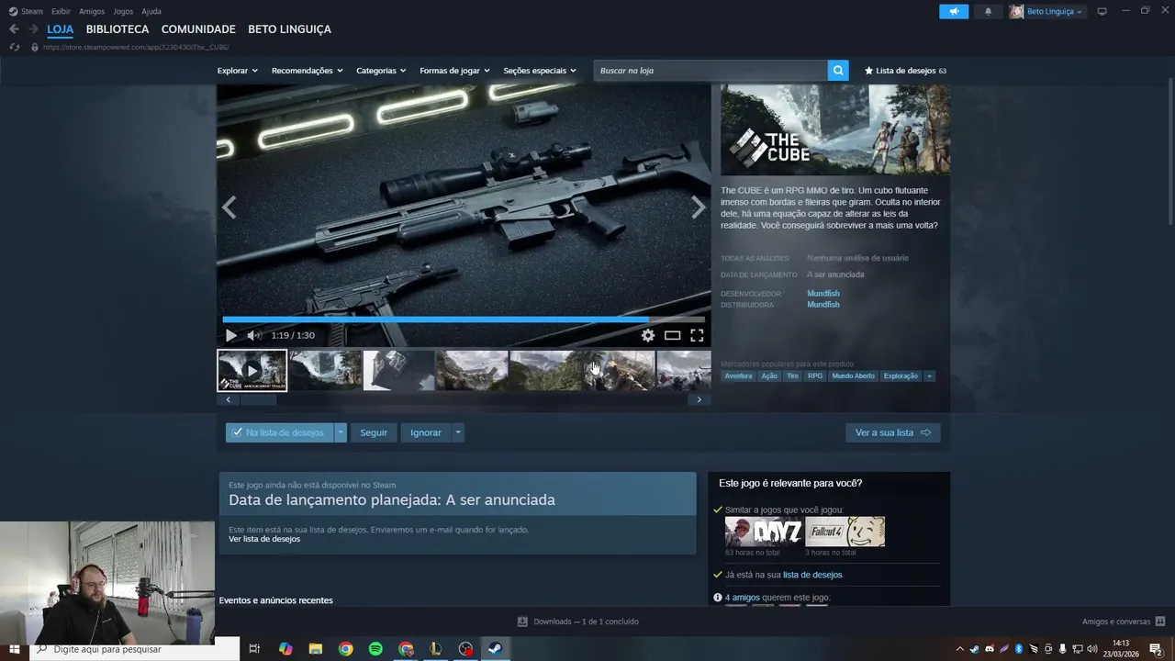Click the store search magnifier button
This screenshot has height=661, width=1175.
[837, 71]
